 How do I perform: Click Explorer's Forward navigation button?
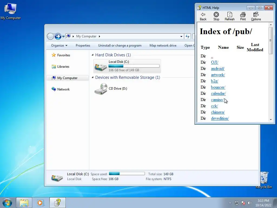click(x=58, y=36)
